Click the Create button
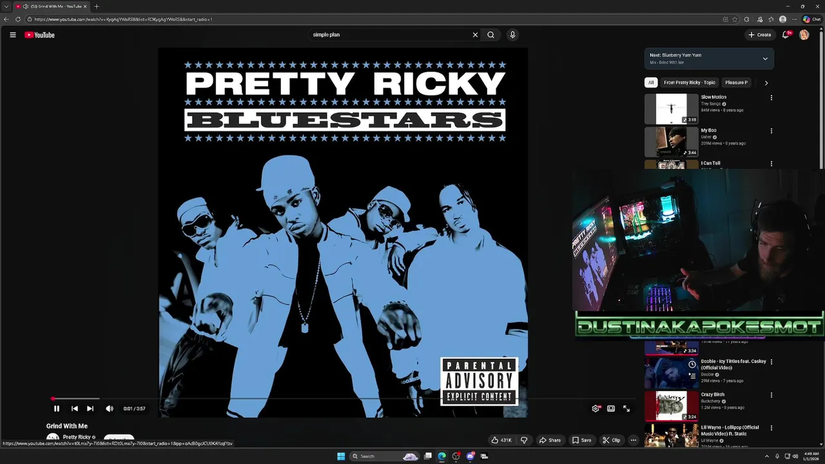825x464 pixels. pyautogui.click(x=760, y=35)
